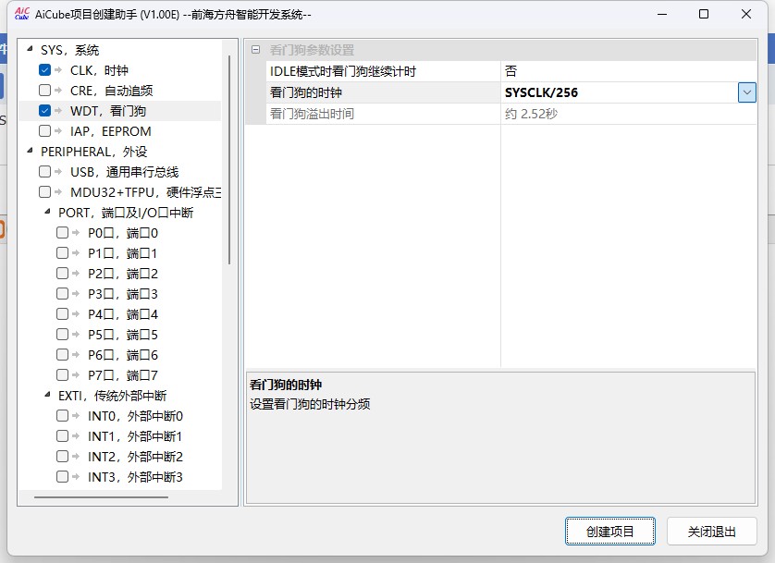Tick the USB 通用串行总线 checkbox

[x=45, y=171]
